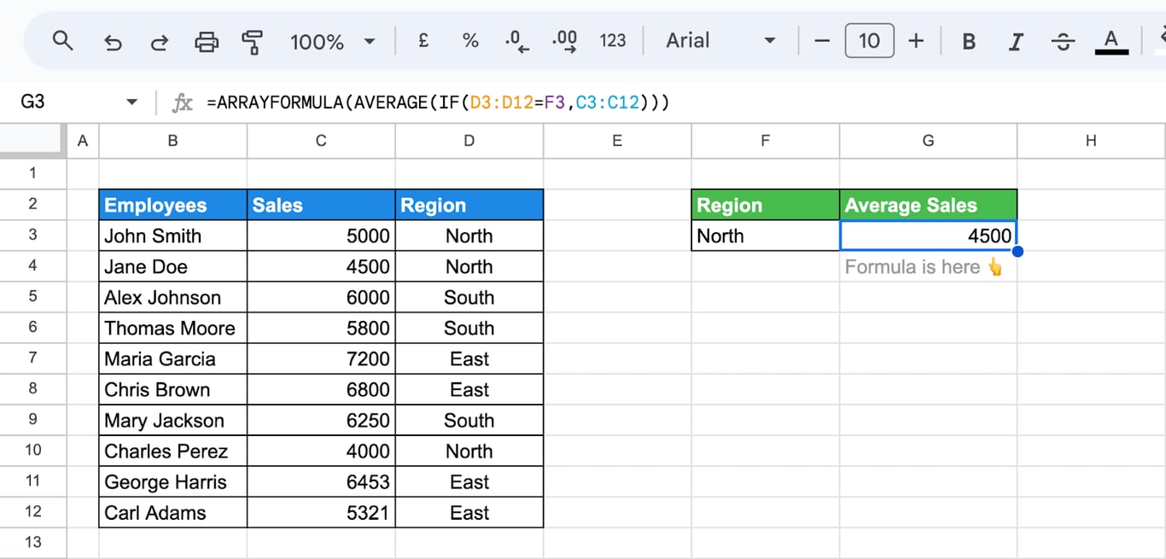1166x559 pixels.
Task: Click the Sales header cell
Action: 321,205
